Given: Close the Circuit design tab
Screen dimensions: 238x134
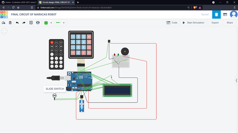Looking at the screenshot, I should click(73, 2).
